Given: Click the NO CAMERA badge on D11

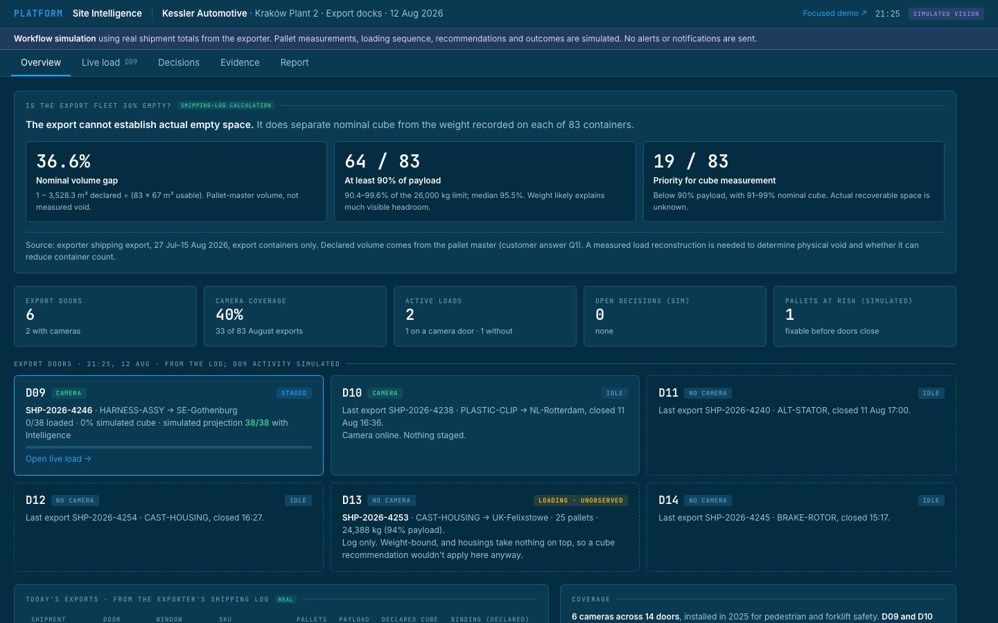Looking at the screenshot, I should 708,393.
